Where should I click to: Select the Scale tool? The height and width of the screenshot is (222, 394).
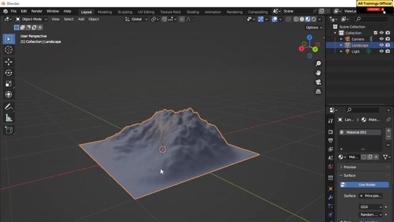9,84
